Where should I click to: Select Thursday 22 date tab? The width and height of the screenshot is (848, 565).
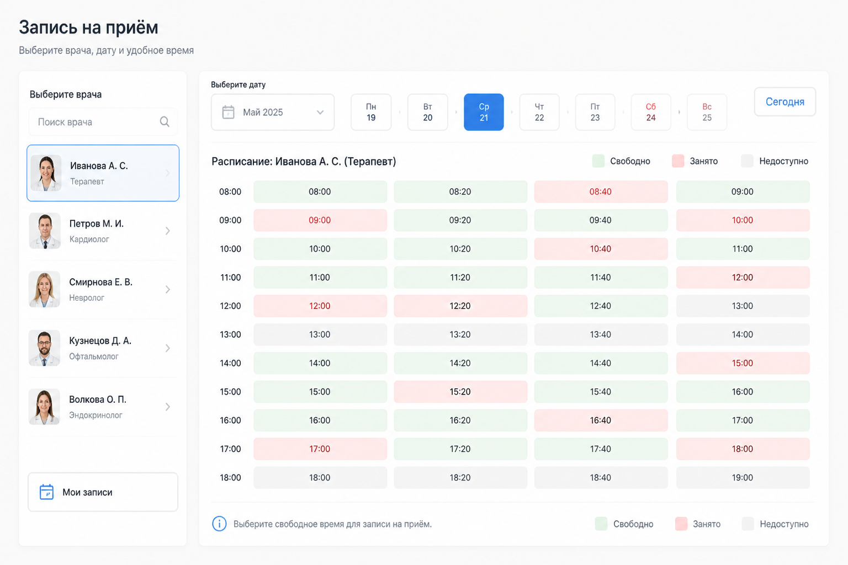click(x=539, y=112)
